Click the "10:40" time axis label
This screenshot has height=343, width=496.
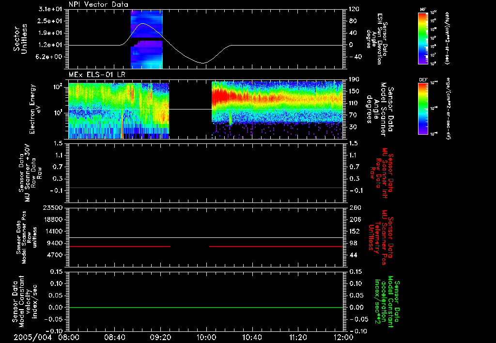click(252, 338)
